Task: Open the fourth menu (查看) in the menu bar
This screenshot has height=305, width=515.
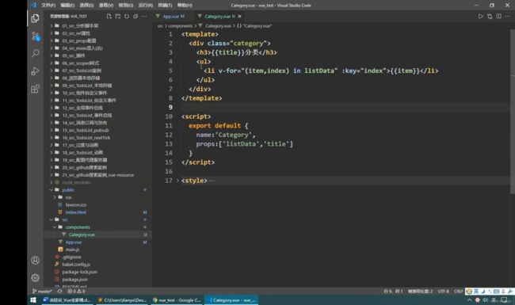Action: (x=106, y=6)
